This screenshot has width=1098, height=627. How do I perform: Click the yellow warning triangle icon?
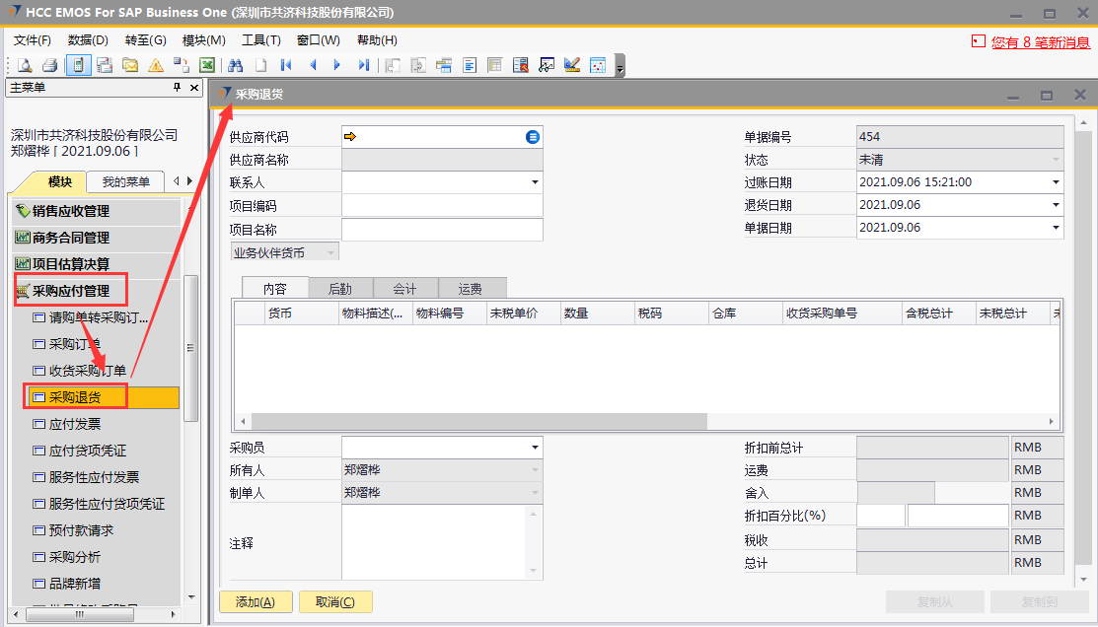pyautogui.click(x=156, y=66)
